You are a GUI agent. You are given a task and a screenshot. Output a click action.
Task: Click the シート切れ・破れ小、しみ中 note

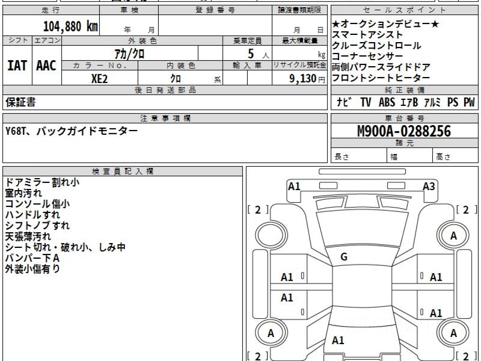(65, 247)
